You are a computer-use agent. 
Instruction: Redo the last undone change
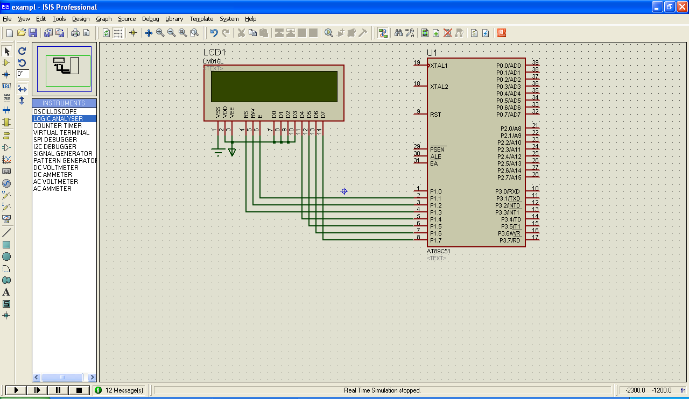coord(226,33)
